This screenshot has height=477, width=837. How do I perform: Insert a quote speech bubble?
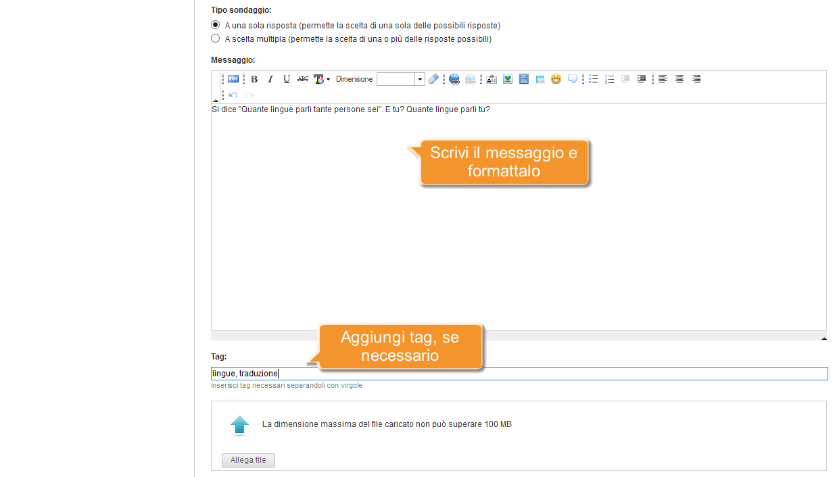click(x=573, y=79)
